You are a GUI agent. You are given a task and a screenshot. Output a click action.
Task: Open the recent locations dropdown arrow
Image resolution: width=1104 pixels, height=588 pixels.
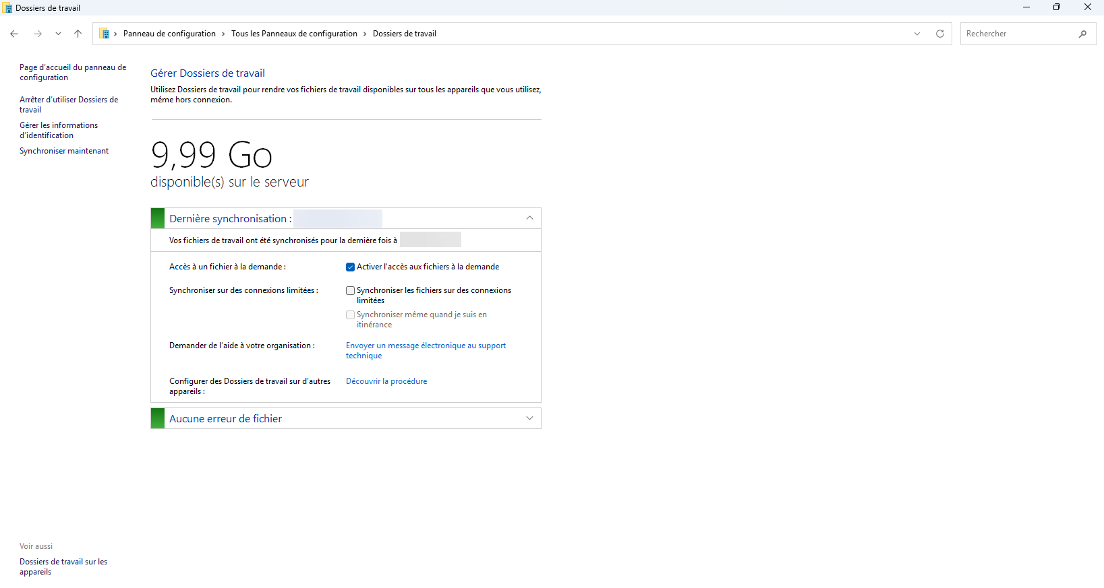(58, 34)
